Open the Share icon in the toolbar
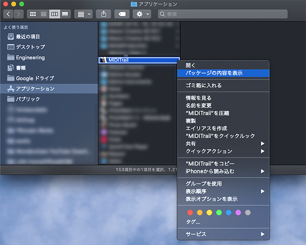The image size is (306, 245). [103, 14]
